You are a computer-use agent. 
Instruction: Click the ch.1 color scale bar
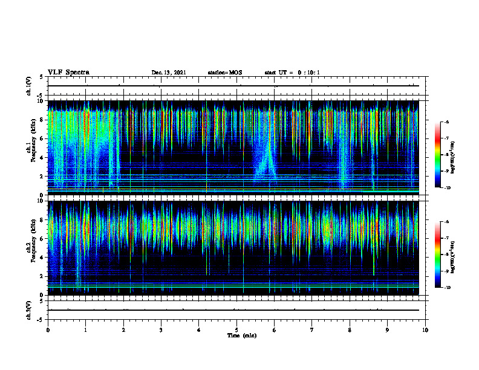pos(438,155)
